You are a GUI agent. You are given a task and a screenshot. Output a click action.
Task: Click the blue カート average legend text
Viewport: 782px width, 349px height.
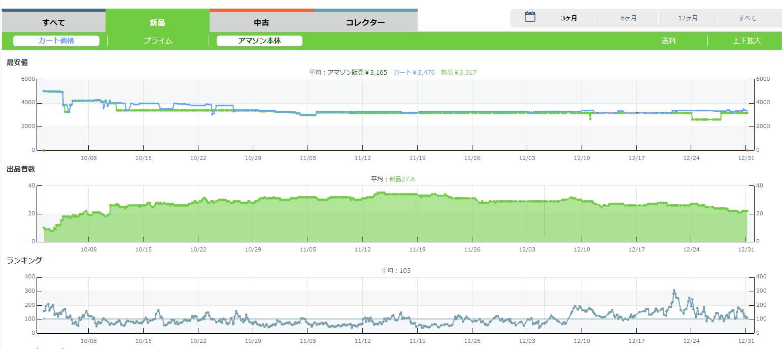(x=414, y=73)
